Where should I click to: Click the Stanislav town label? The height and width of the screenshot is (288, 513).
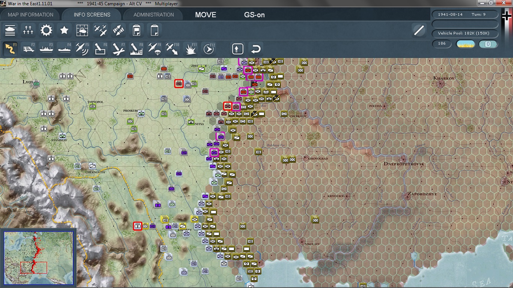(x=59, y=140)
